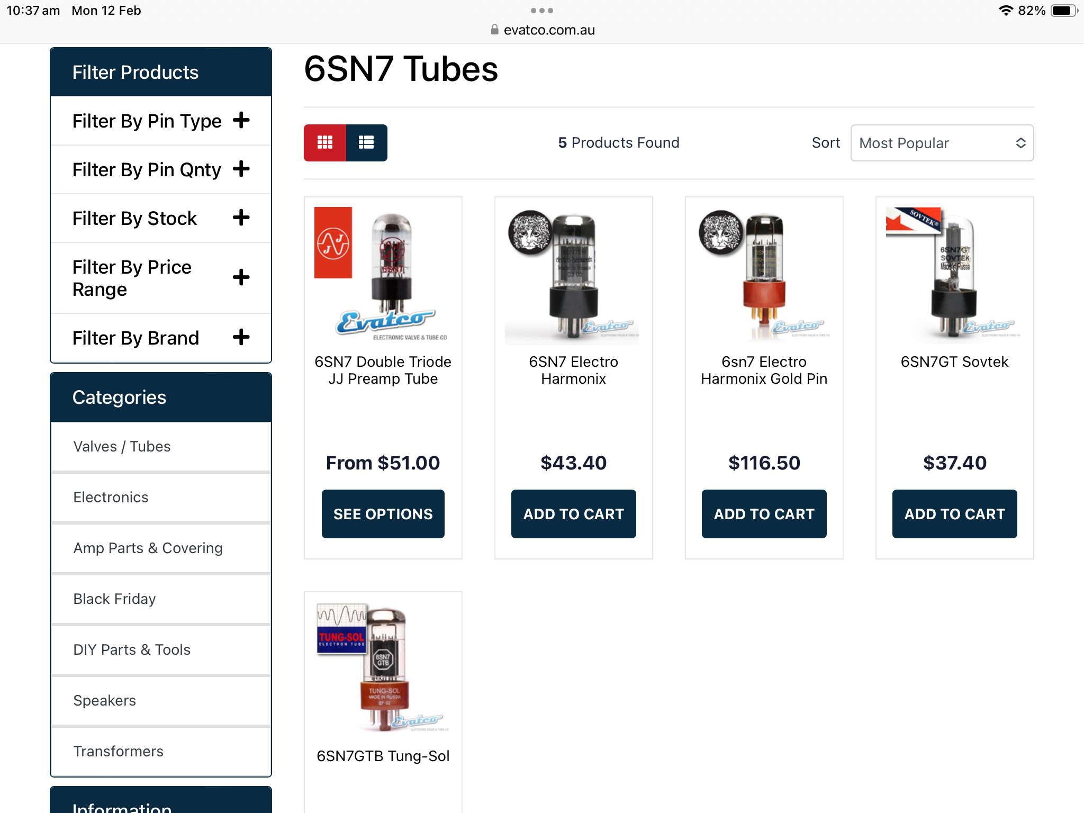Select the '5 Products Found' text
This screenshot has height=813, width=1084.
[619, 143]
